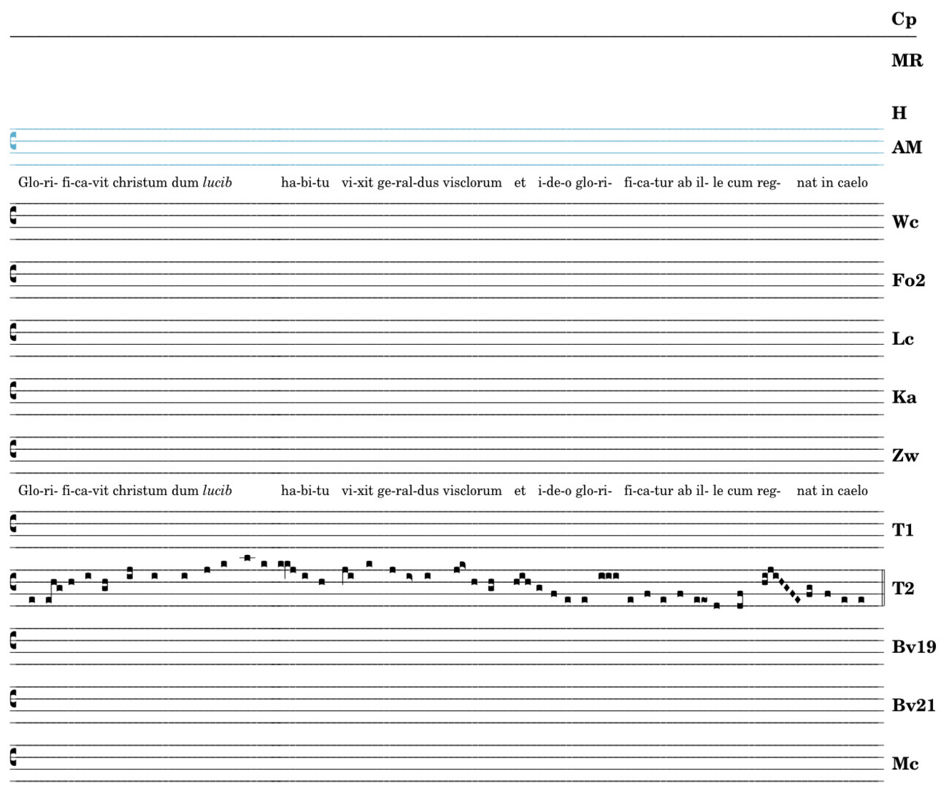
Task: Select the AM label beside the blue staff
Action: click(x=906, y=147)
